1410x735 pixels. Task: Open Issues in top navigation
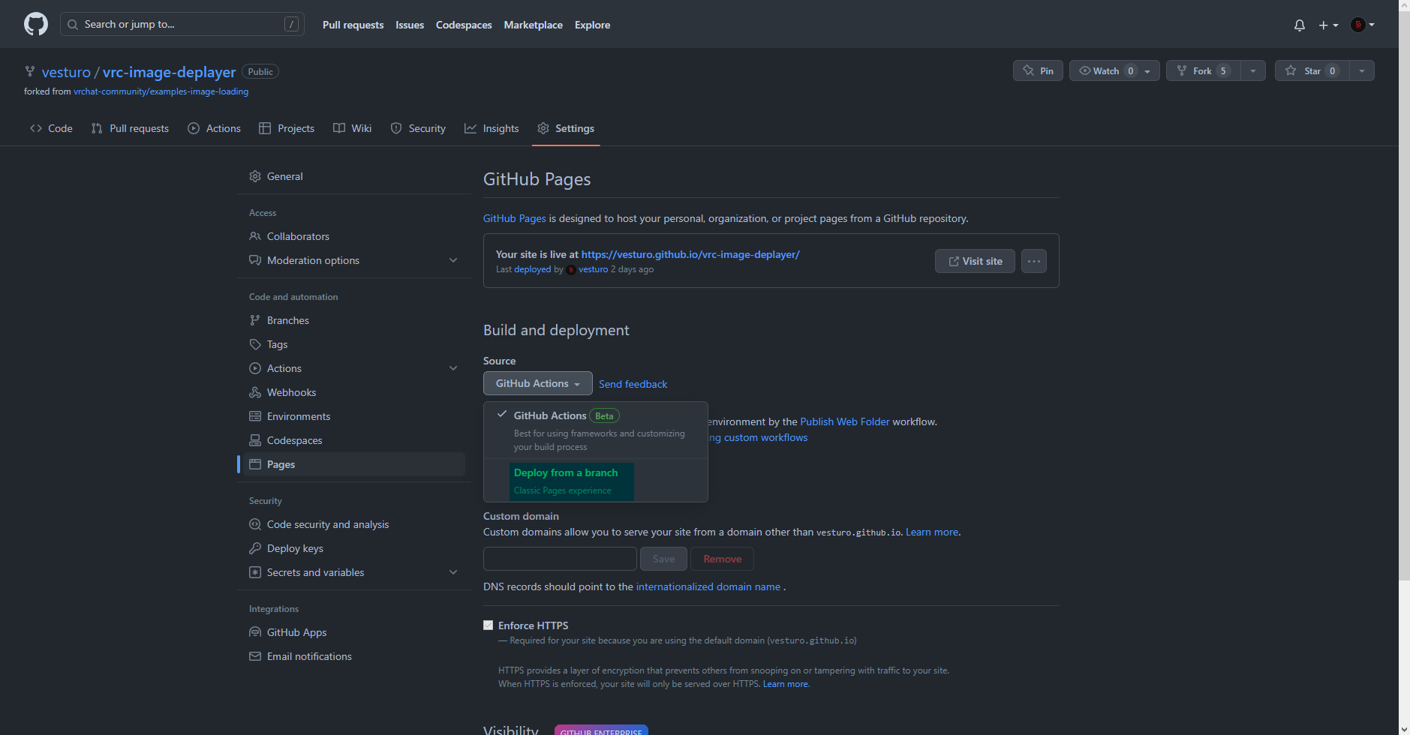pyautogui.click(x=410, y=25)
